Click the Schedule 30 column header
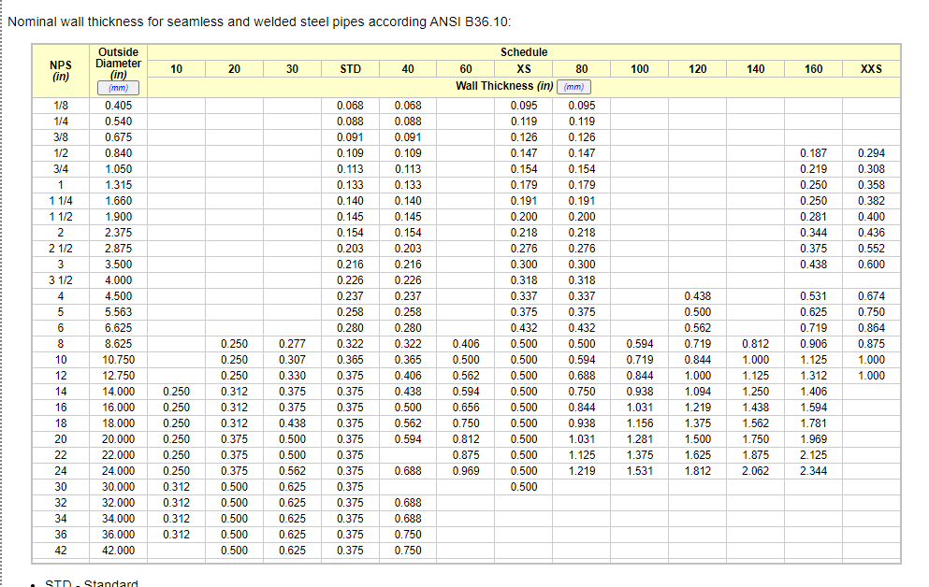 click(292, 69)
